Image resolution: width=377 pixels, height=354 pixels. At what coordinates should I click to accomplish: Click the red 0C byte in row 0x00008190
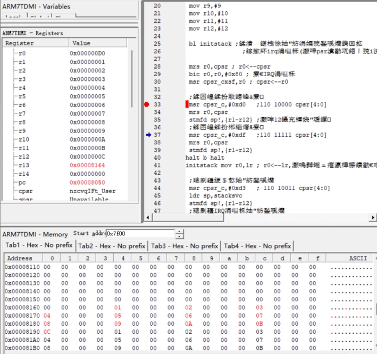coord(47,332)
